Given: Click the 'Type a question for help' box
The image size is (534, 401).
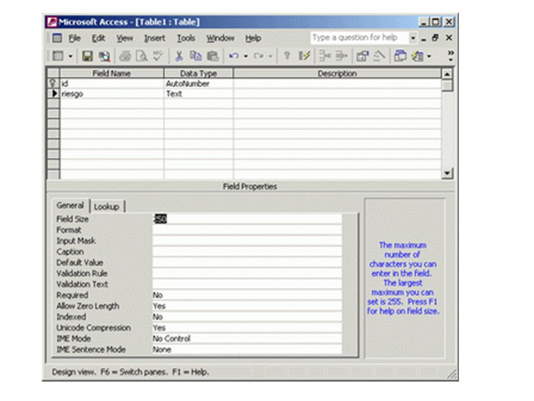Looking at the screenshot, I should 359,37.
